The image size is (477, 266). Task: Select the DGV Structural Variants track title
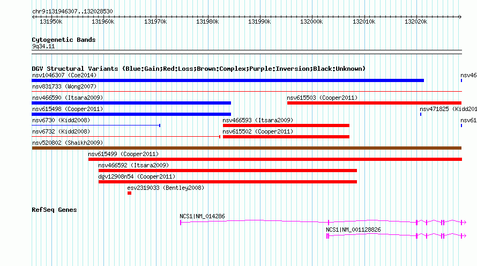click(198, 69)
